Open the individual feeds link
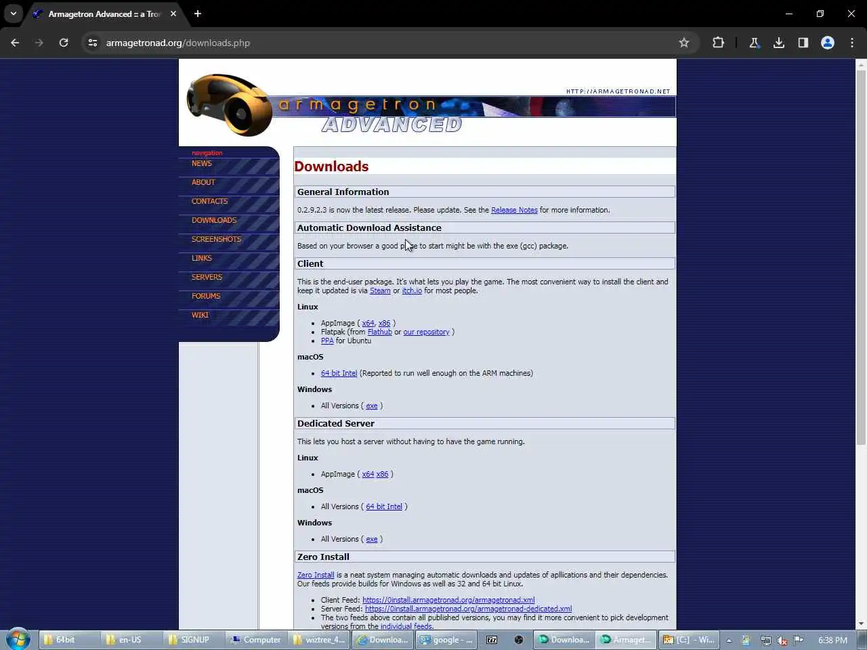Image resolution: width=867 pixels, height=650 pixels. 406,626
